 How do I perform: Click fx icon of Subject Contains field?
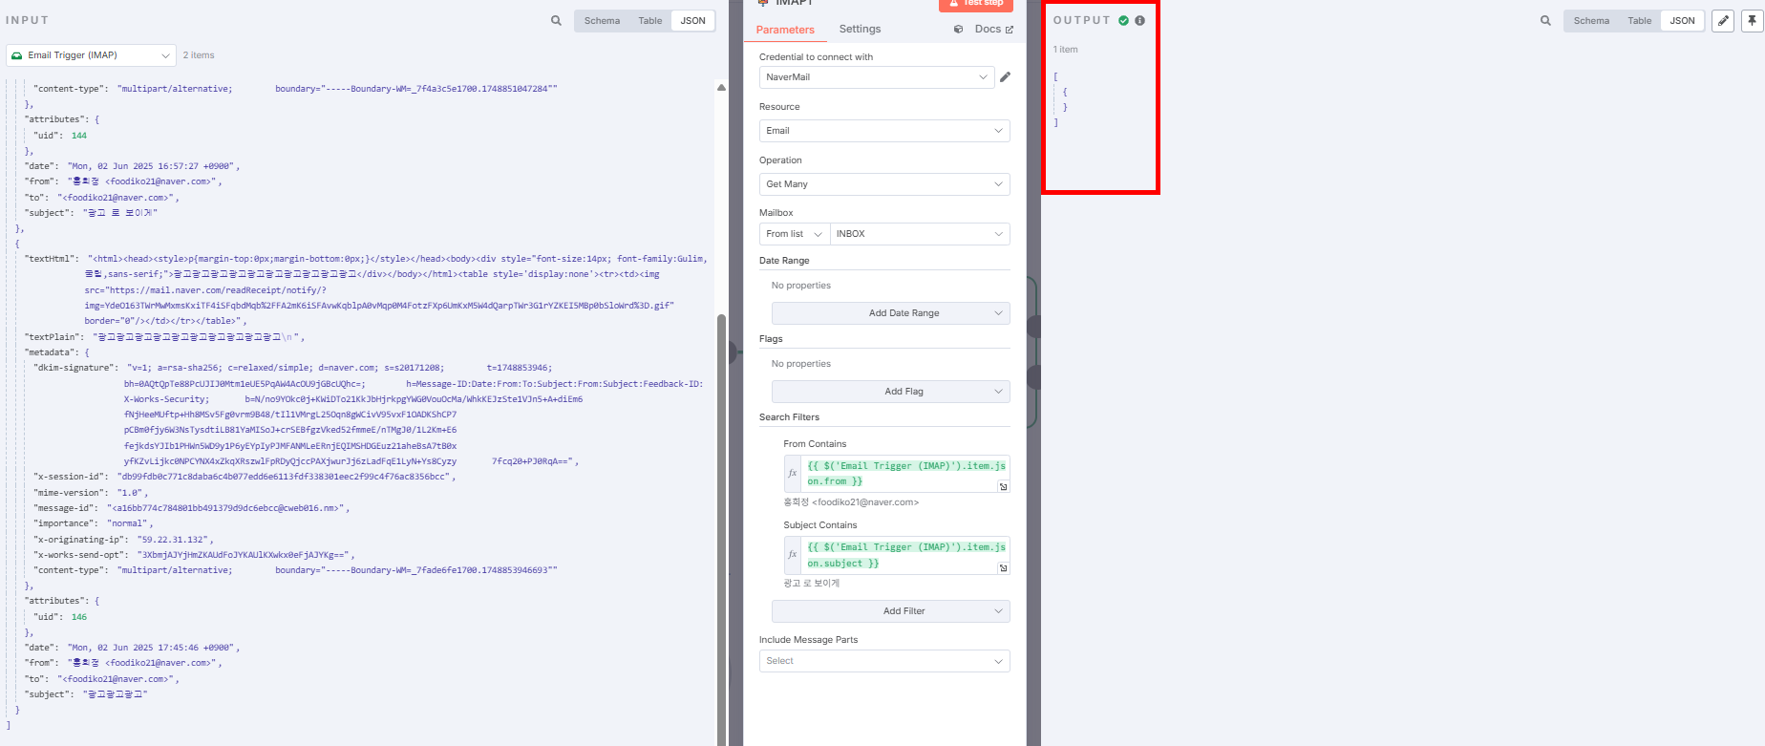point(792,554)
